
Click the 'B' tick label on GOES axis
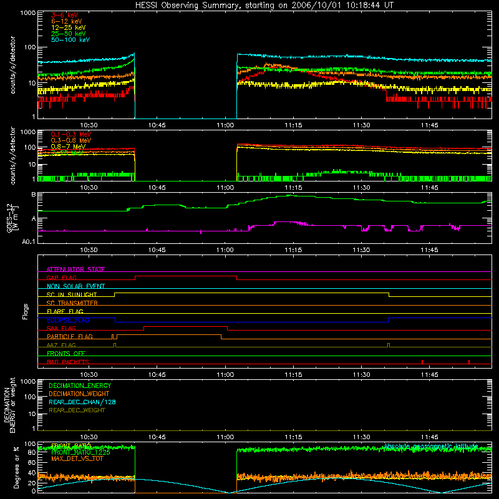34,195
